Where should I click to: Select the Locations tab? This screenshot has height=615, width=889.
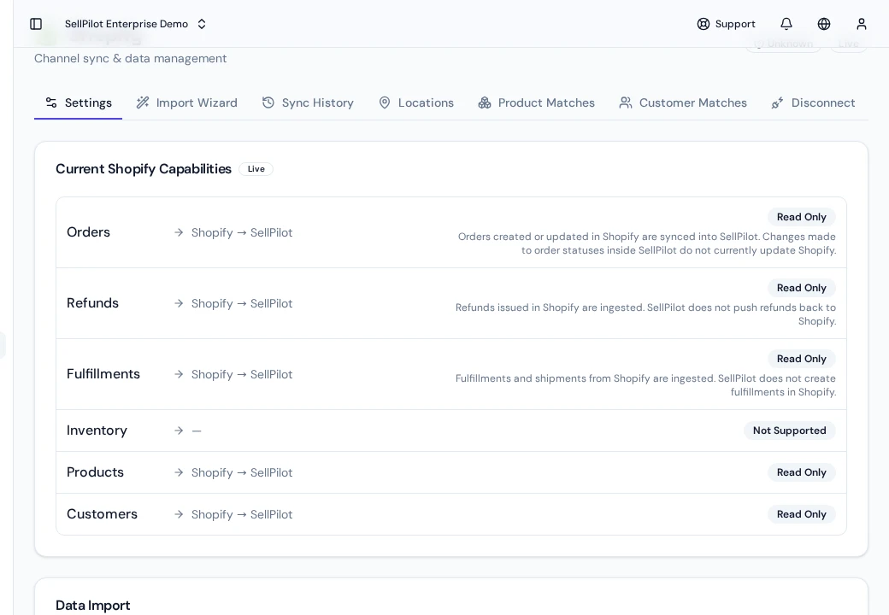coord(416,102)
